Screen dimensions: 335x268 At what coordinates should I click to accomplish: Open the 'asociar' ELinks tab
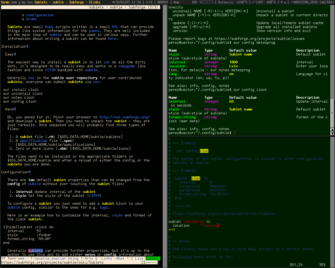click(x=59, y=258)
